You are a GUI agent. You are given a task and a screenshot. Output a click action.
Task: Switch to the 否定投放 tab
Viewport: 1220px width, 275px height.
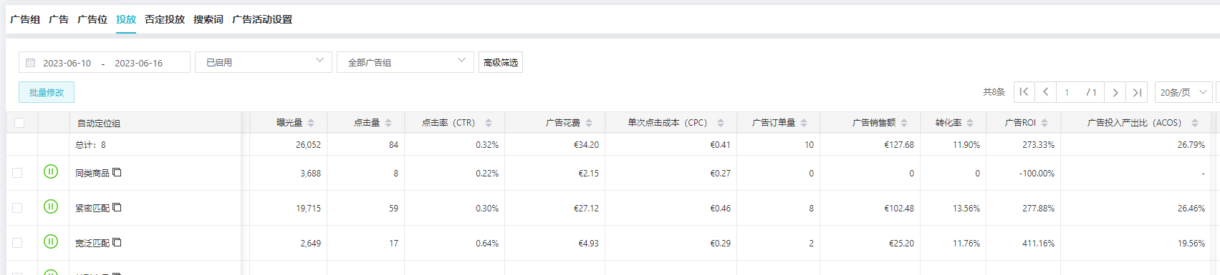click(165, 19)
